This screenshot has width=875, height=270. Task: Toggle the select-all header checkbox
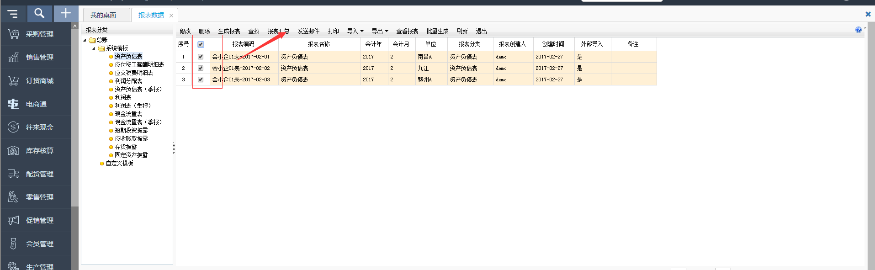[201, 44]
